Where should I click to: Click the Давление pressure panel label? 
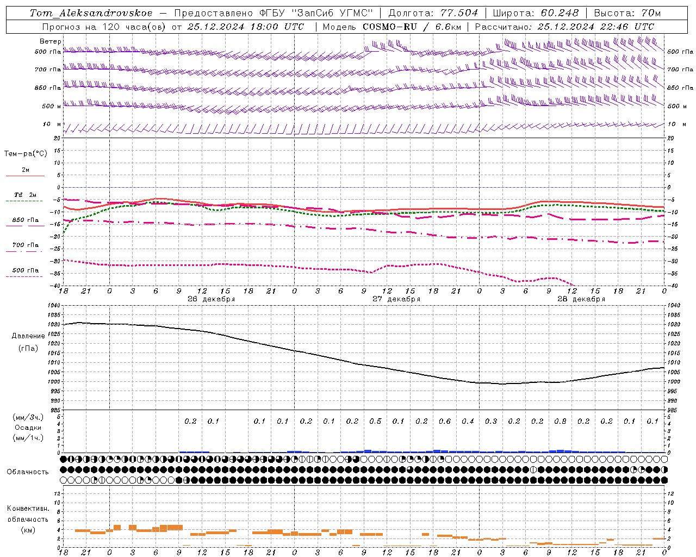click(28, 336)
